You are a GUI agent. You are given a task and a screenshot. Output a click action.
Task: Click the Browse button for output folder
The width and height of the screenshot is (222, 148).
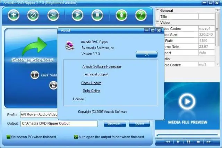(x=115, y=123)
